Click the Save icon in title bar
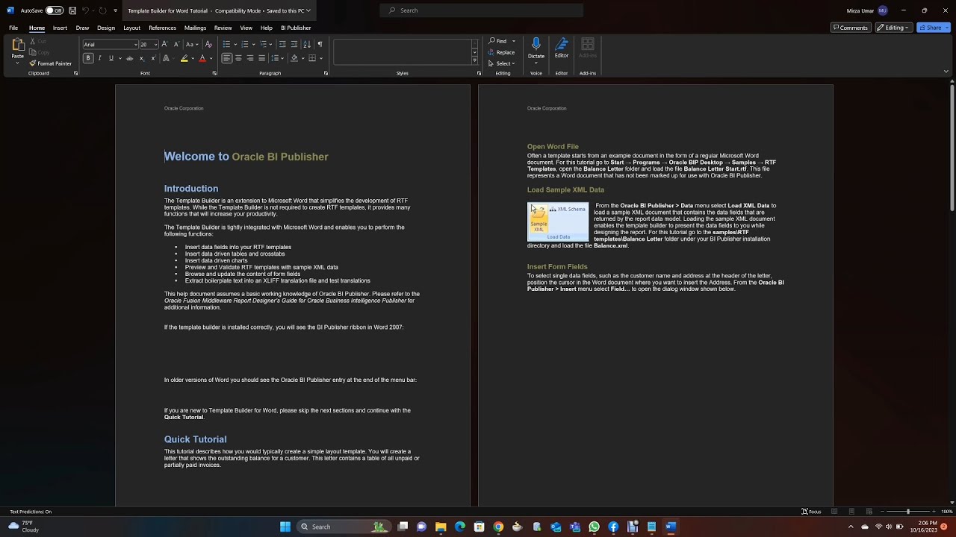Viewport: 956px width, 537px height. point(72,10)
